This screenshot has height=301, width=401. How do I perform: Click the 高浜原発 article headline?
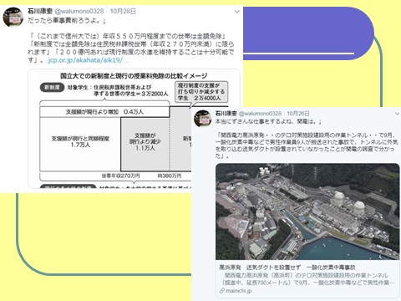click(287, 268)
